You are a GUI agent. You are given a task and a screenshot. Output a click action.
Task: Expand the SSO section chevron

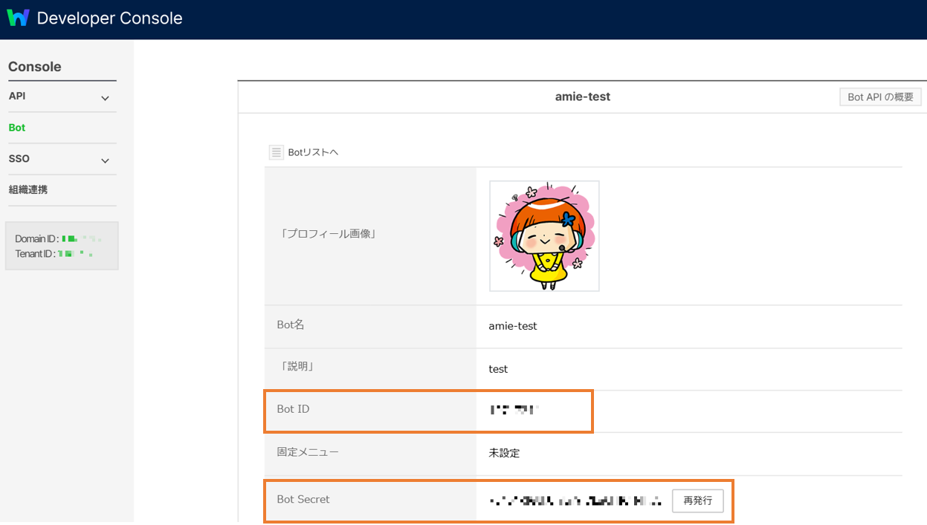click(x=105, y=160)
